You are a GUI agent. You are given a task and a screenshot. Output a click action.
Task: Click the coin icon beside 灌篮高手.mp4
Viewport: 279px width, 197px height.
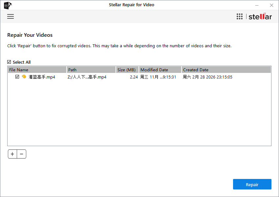(24, 77)
